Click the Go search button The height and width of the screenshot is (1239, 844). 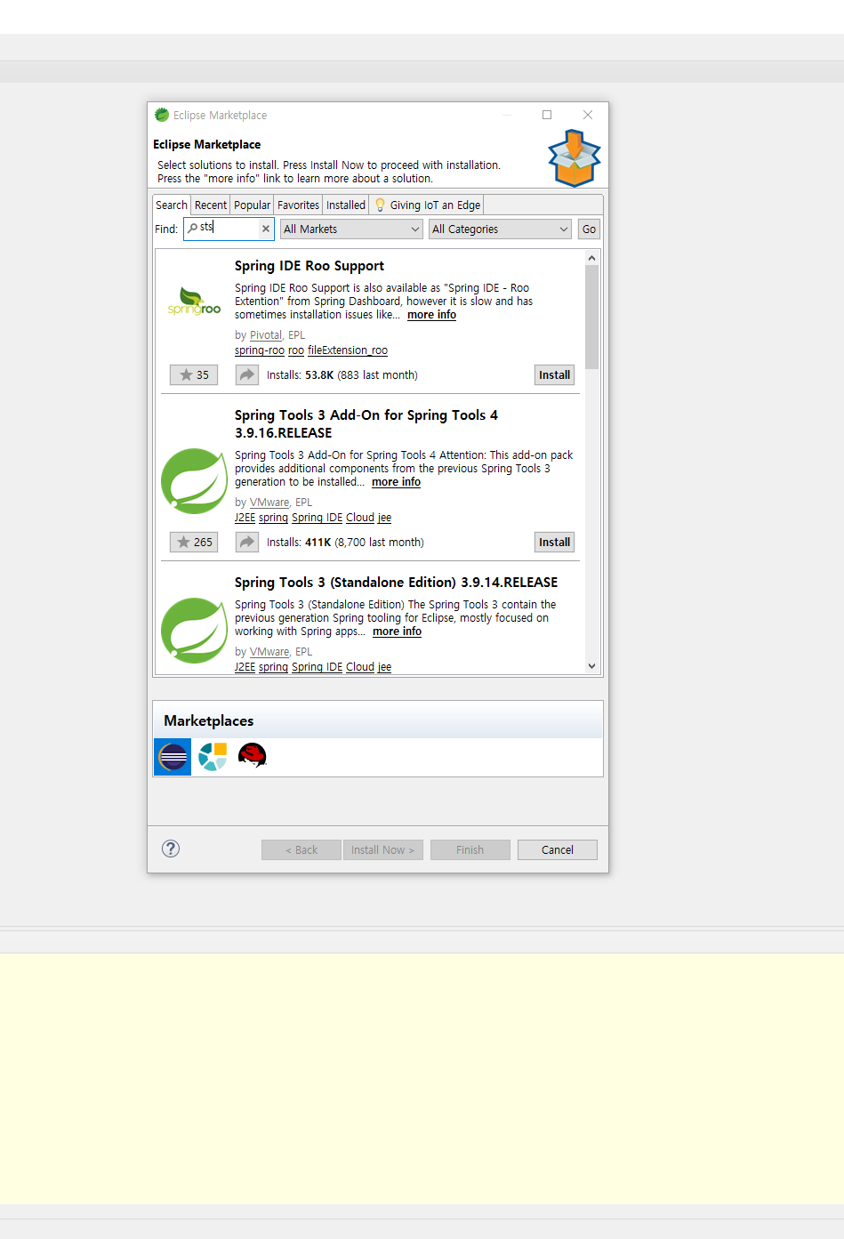click(x=589, y=229)
